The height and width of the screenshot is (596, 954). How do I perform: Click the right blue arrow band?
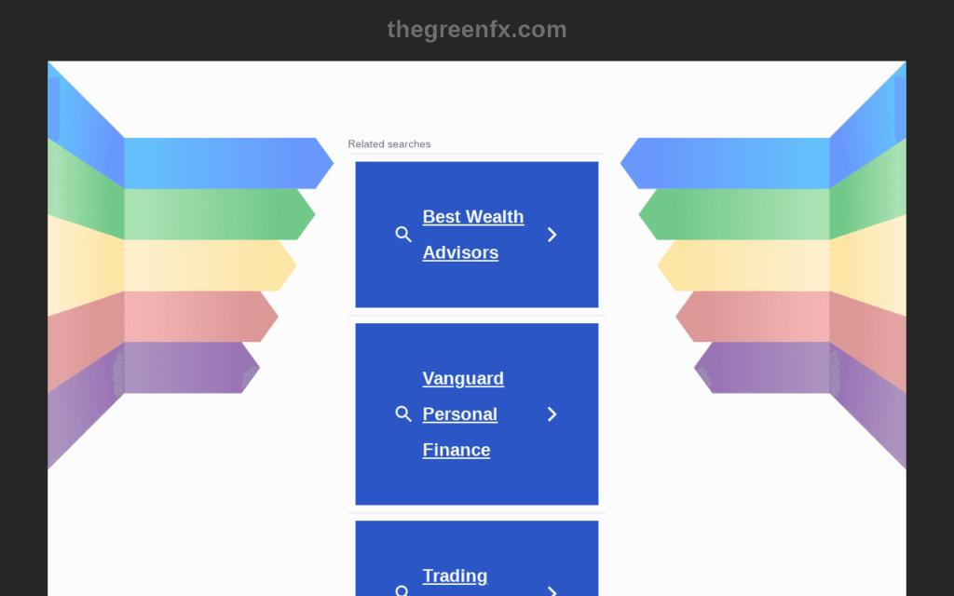[x=725, y=163]
